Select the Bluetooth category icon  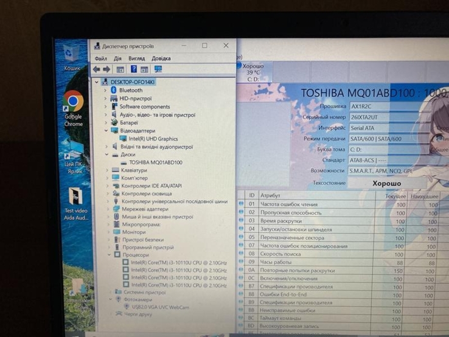pyautogui.click(x=113, y=90)
